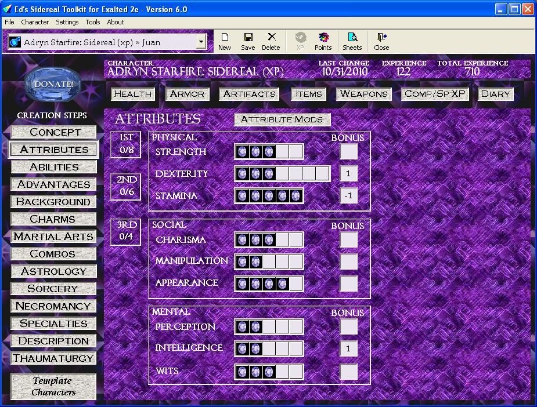Click the 3RD 0/4 priority box
This screenshot has width=537, height=407.
(126, 232)
